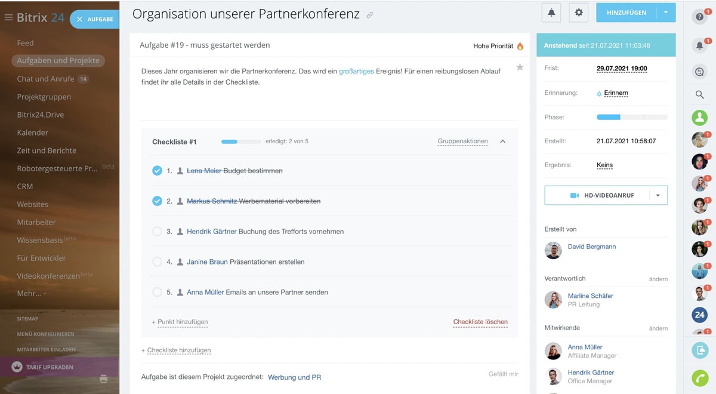Expand HD-Videoanruf dropdown arrow

click(x=658, y=195)
